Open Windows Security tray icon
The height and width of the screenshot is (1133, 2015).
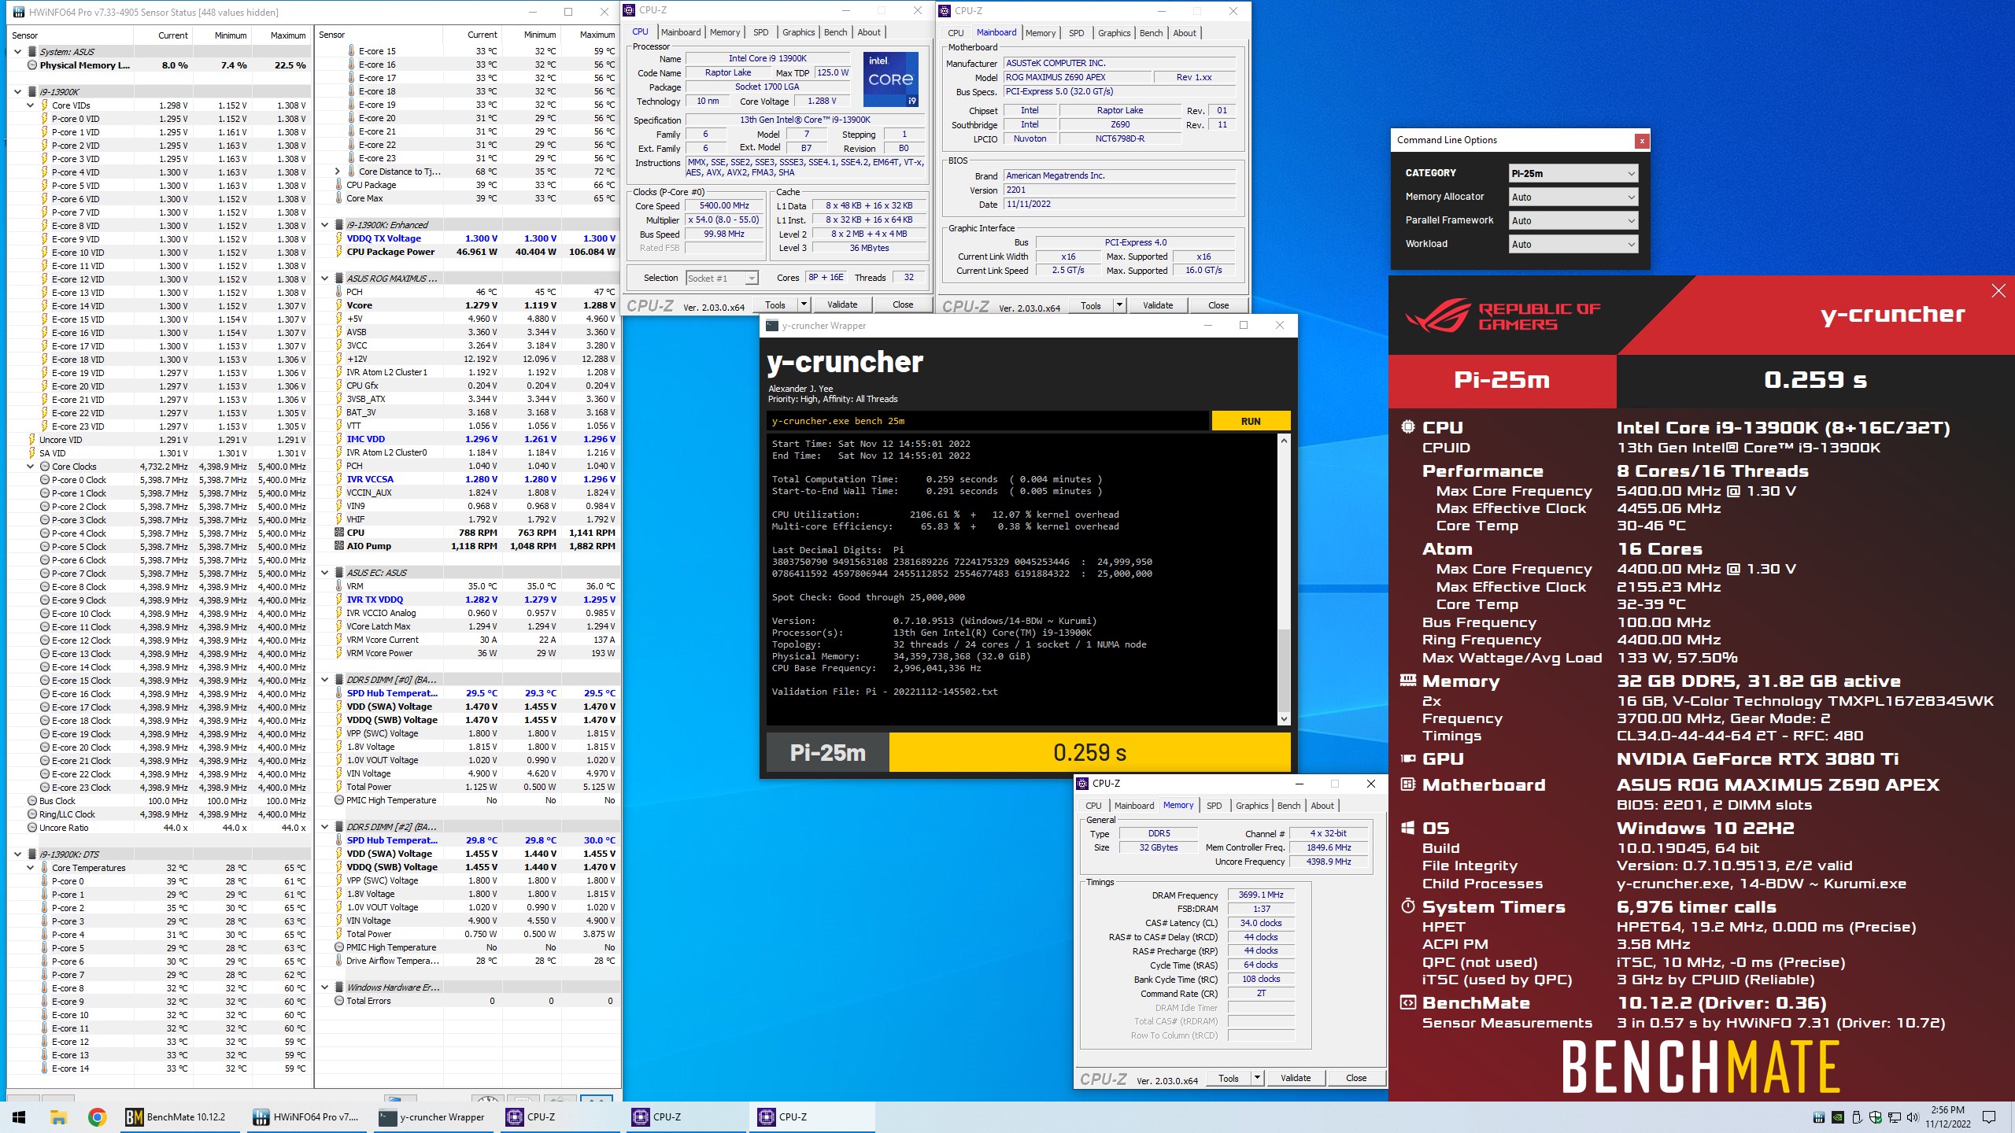click(1875, 1117)
